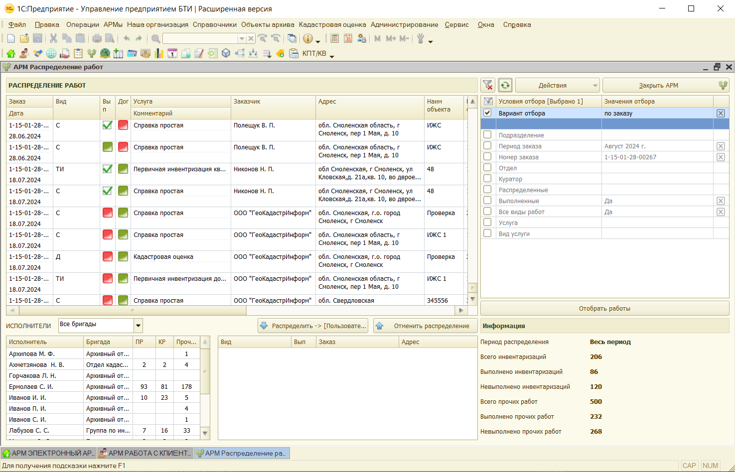735x472 pixels.
Task: Open the calendar icon in the toolbar
Action: tap(348, 38)
